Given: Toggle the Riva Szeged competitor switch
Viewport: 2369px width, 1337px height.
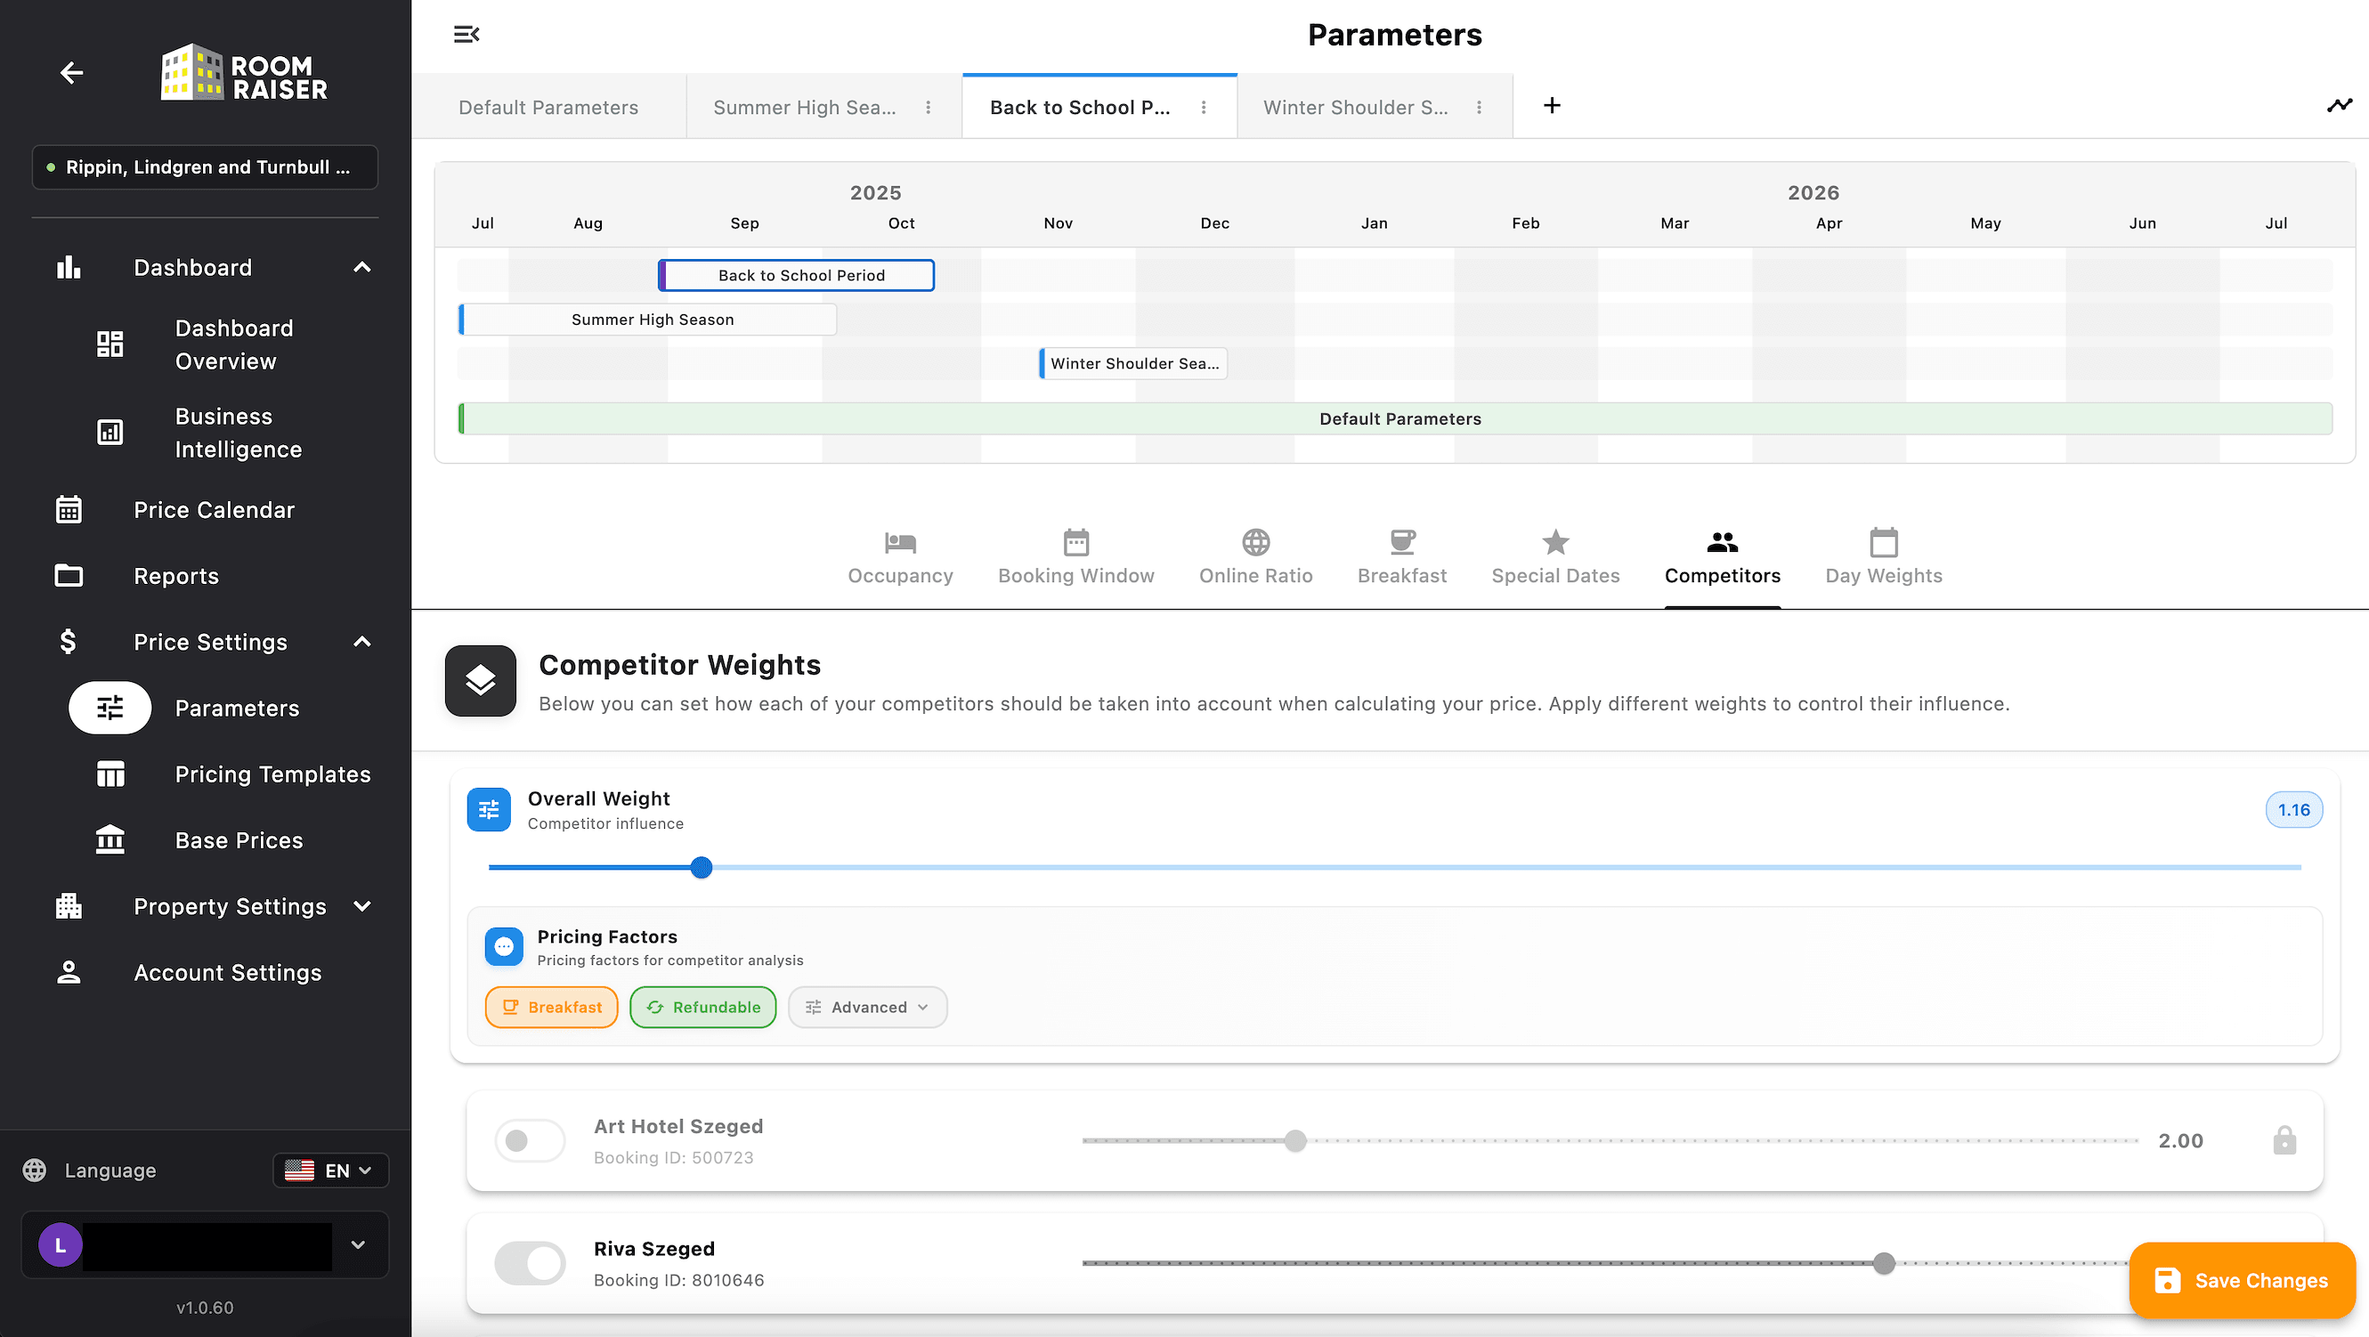Looking at the screenshot, I should coord(530,1262).
